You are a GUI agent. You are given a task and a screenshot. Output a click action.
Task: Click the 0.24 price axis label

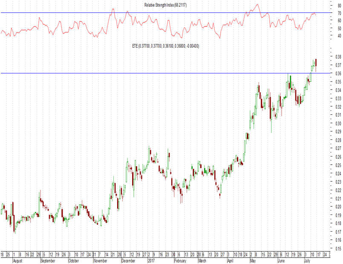[x=338, y=174]
